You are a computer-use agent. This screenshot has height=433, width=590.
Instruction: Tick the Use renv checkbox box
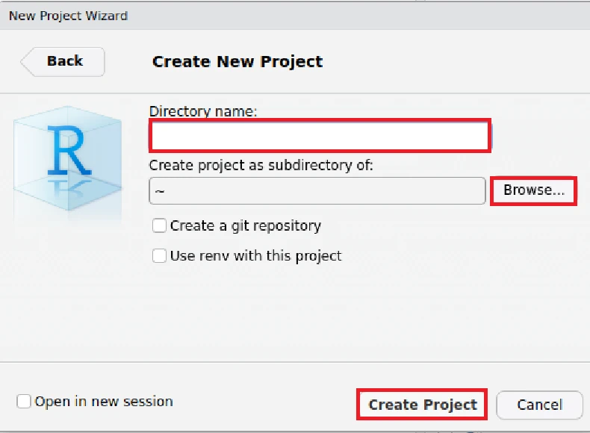(159, 256)
